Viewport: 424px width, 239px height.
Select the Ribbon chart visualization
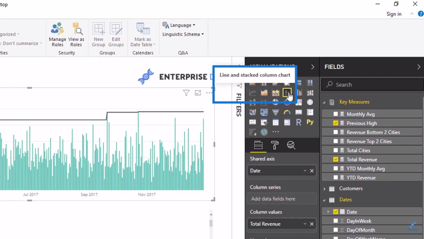coord(310,93)
